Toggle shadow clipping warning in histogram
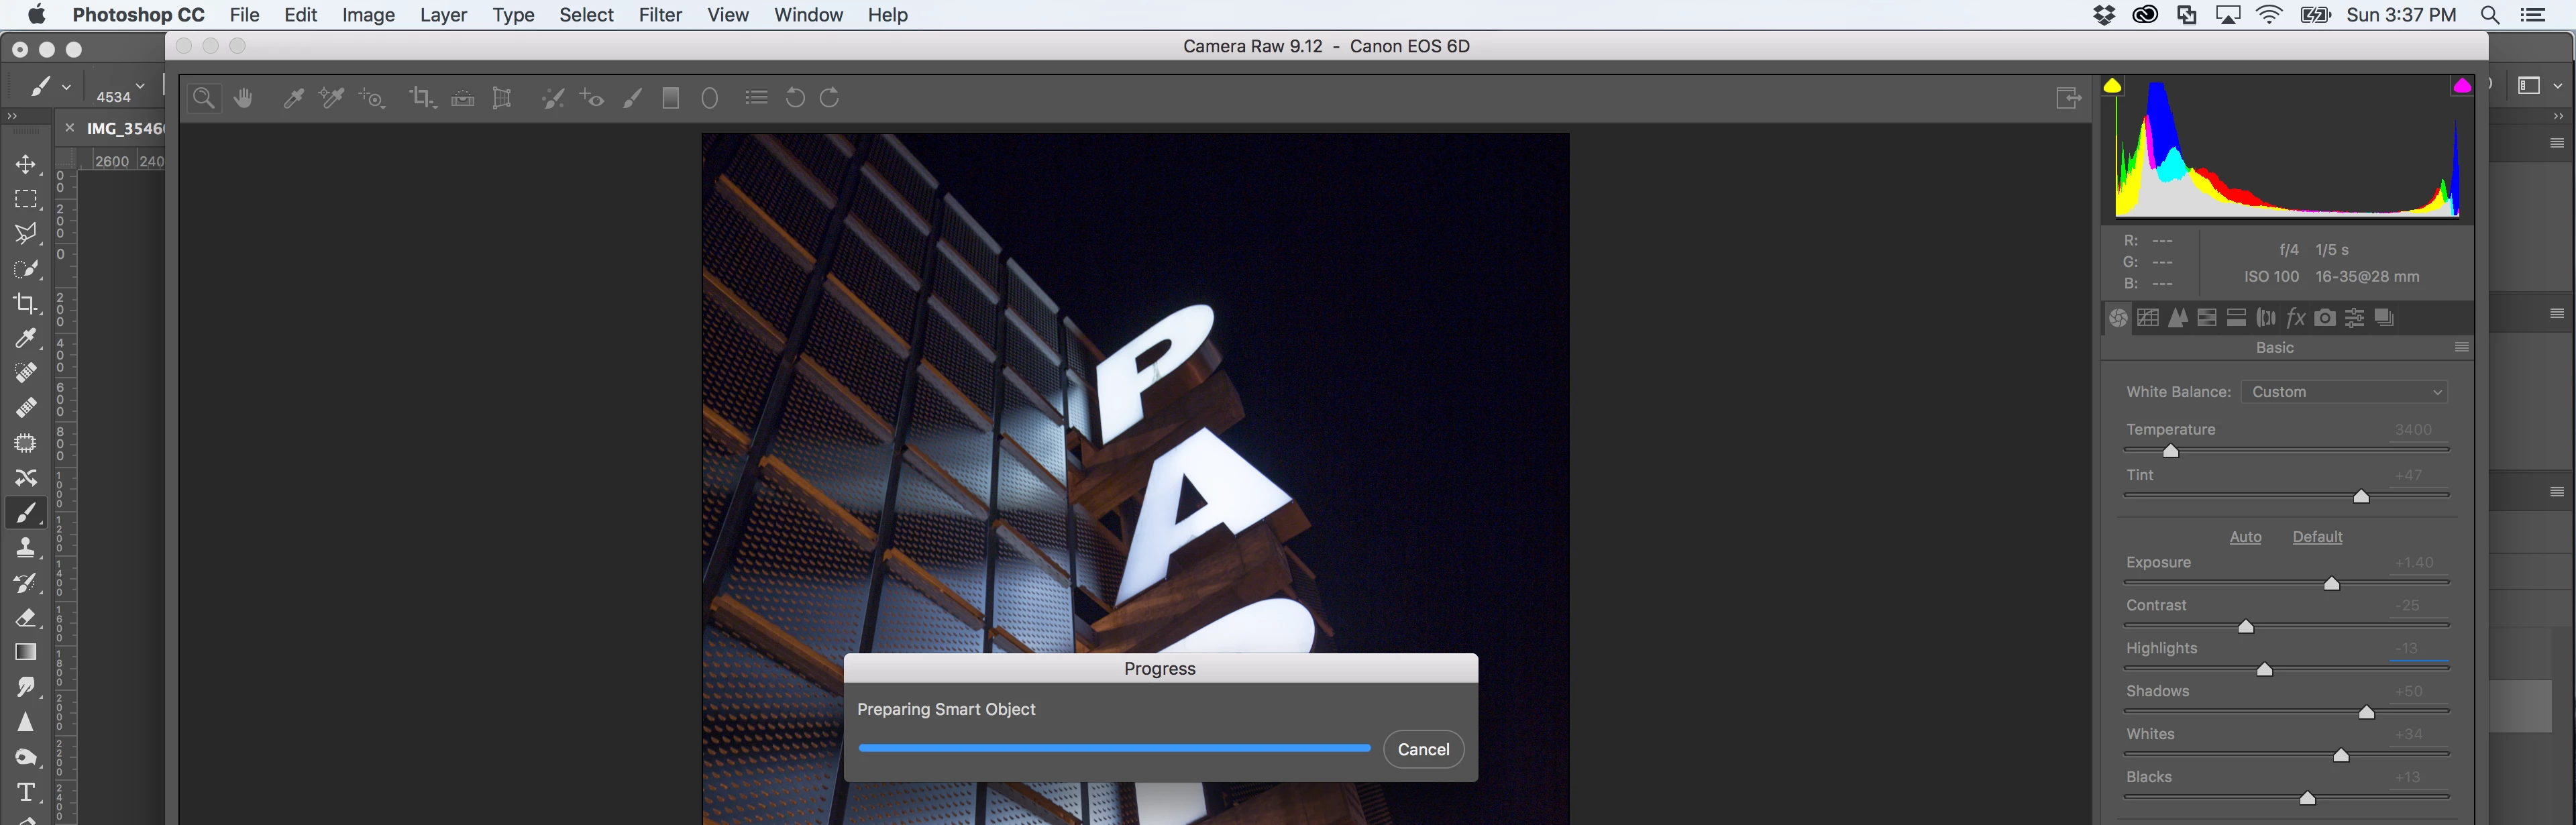Screen dimensions: 2576x825 click(2112, 86)
